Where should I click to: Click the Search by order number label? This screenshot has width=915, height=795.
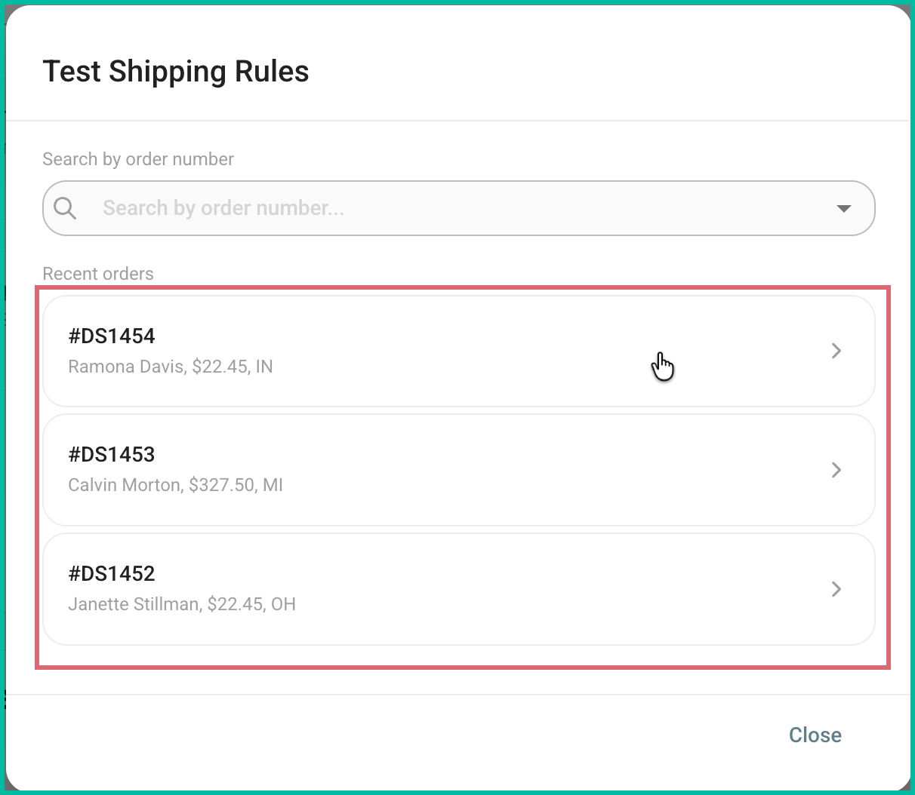coord(138,159)
